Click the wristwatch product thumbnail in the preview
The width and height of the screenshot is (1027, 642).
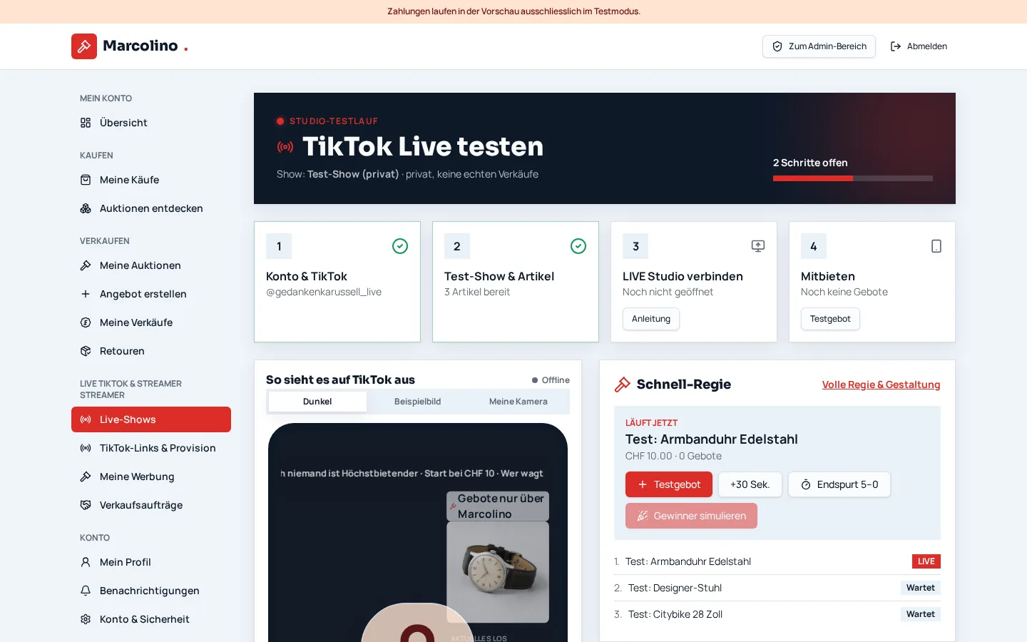click(498, 572)
